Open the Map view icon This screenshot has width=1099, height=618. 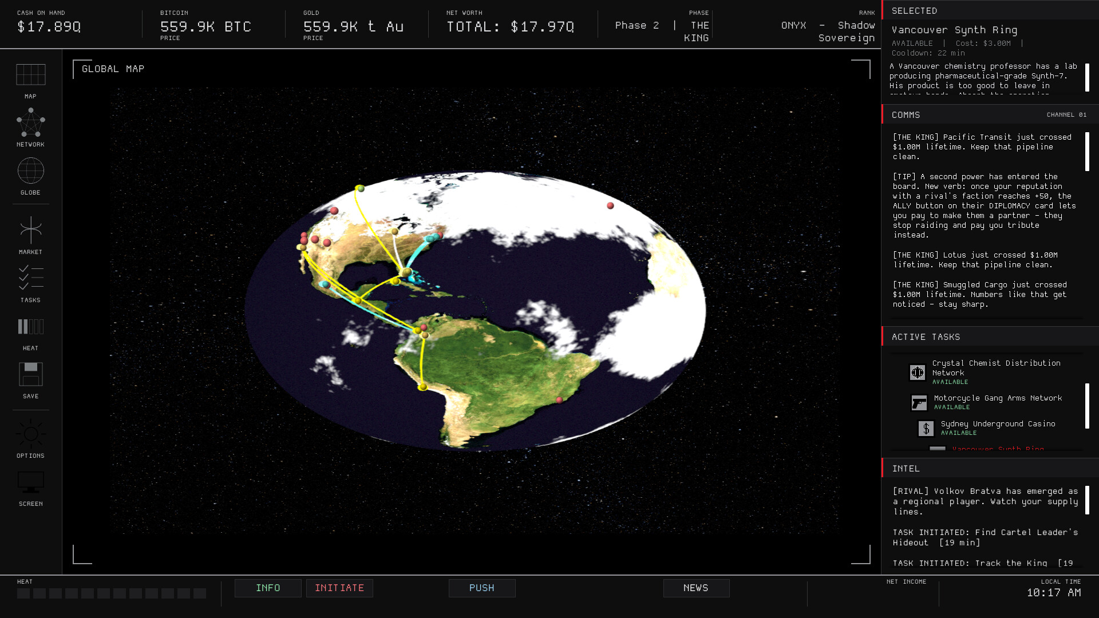[x=31, y=75]
